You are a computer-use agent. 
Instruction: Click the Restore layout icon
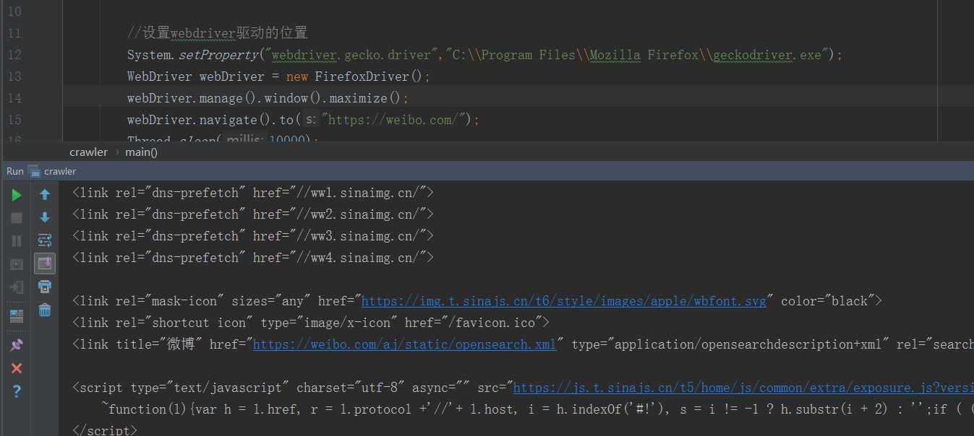coord(16,315)
